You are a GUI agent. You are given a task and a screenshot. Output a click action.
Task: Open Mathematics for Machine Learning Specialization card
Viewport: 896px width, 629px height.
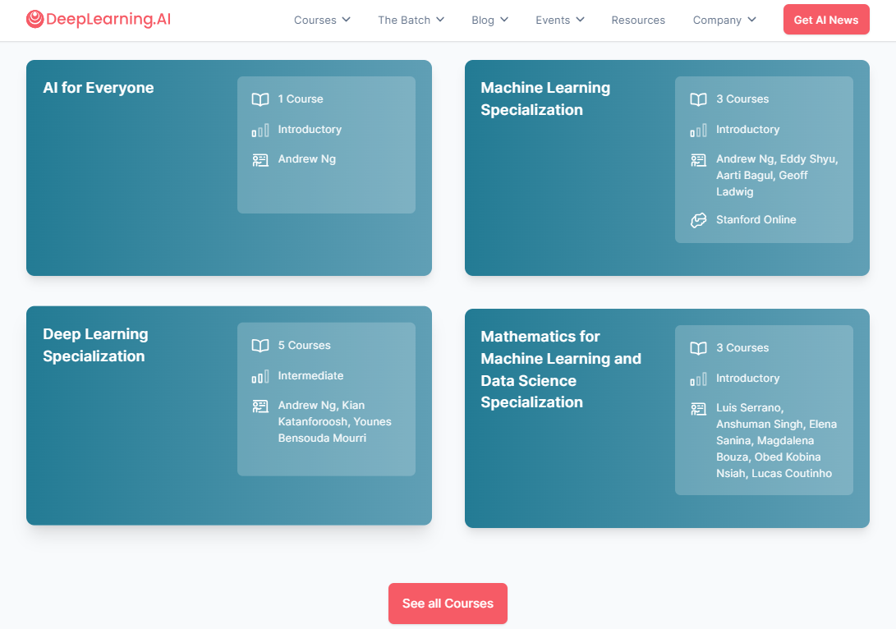click(561, 370)
